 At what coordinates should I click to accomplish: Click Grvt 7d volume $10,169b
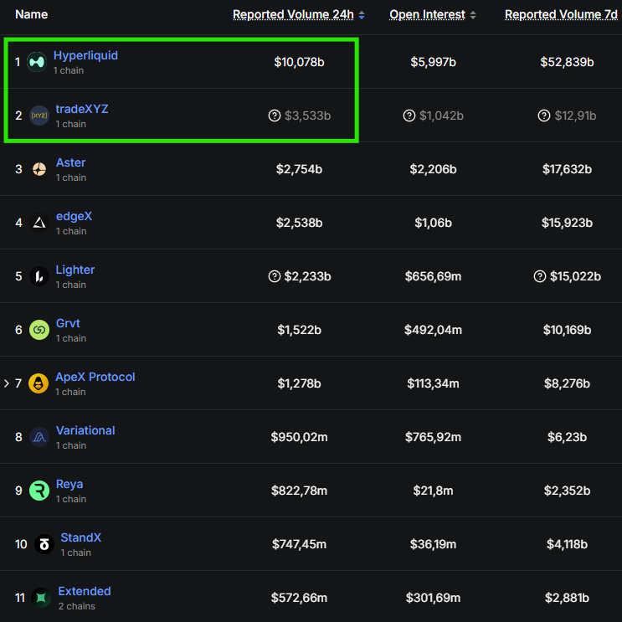click(x=567, y=330)
